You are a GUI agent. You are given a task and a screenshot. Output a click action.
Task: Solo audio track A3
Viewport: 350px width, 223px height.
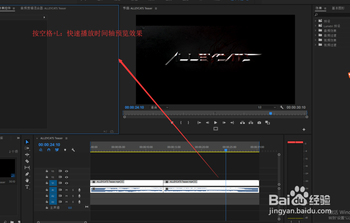pyautogui.click(x=73, y=202)
